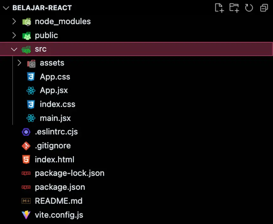Screen dimensions: 273x224
Task: Collapse the src folder chevron
Action: pos(14,49)
